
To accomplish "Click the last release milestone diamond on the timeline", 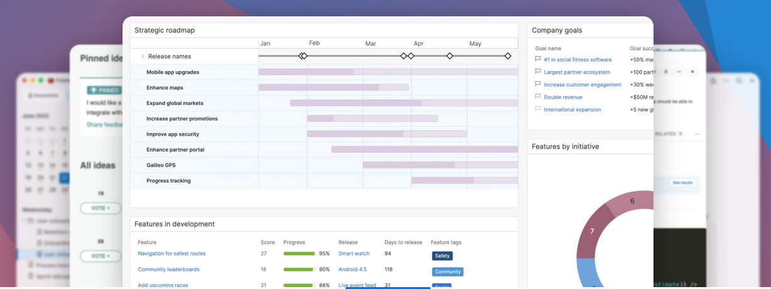I will (508, 56).
